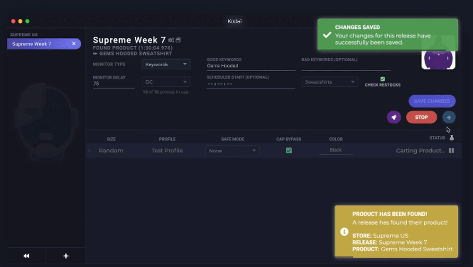Add a new release with sidebar plus icon
Screen dimensions: 473x267
[x=66, y=256]
